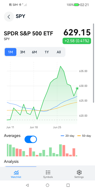Open the Settings tab
The image size is (95, 190).
click(x=79, y=174)
